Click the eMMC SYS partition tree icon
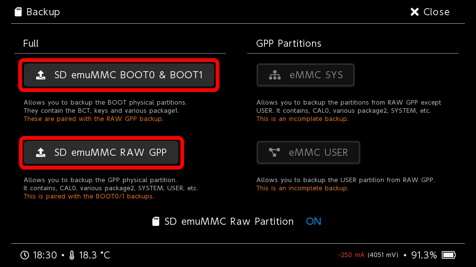The width and height of the screenshot is (476, 267). 275,75
